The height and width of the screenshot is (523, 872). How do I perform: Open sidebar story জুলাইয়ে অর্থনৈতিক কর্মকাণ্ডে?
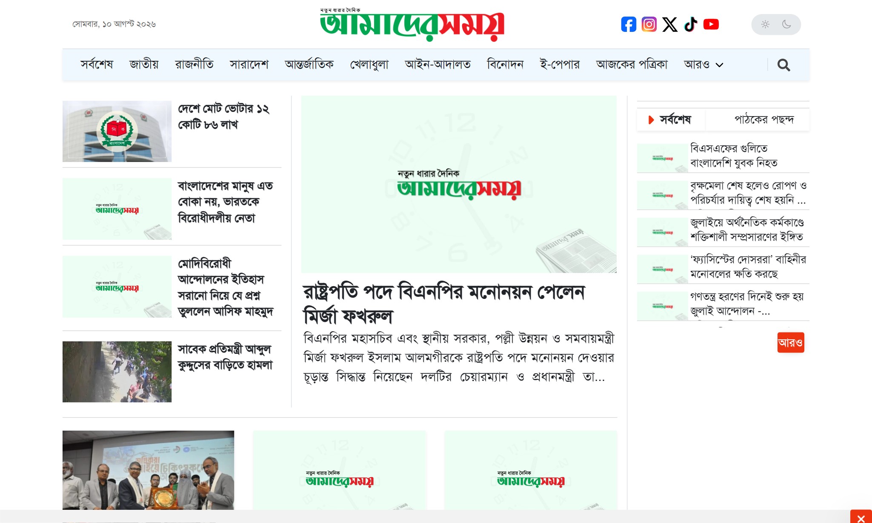(747, 230)
